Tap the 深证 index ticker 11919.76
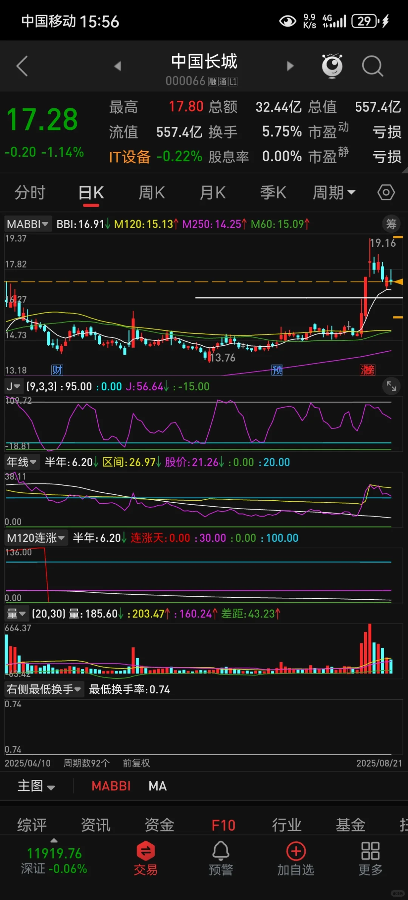The height and width of the screenshot is (900, 408). point(54,861)
